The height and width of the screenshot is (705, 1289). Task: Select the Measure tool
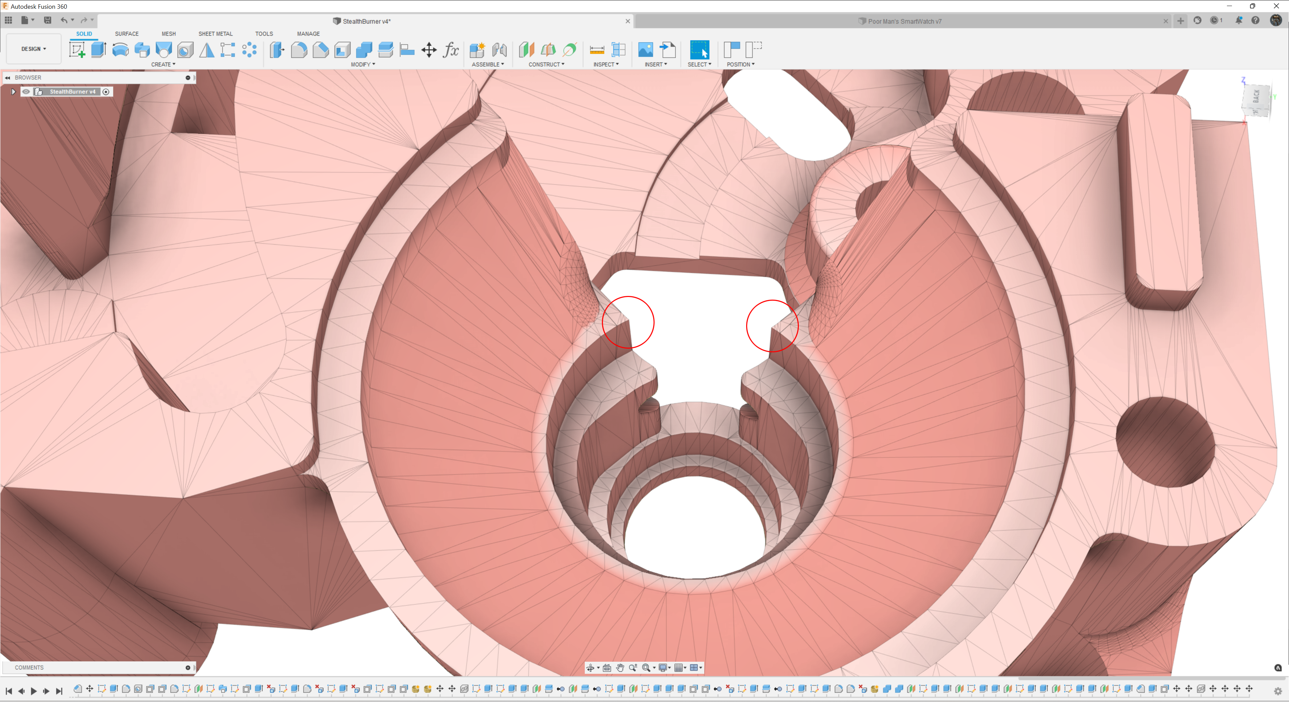pos(597,50)
